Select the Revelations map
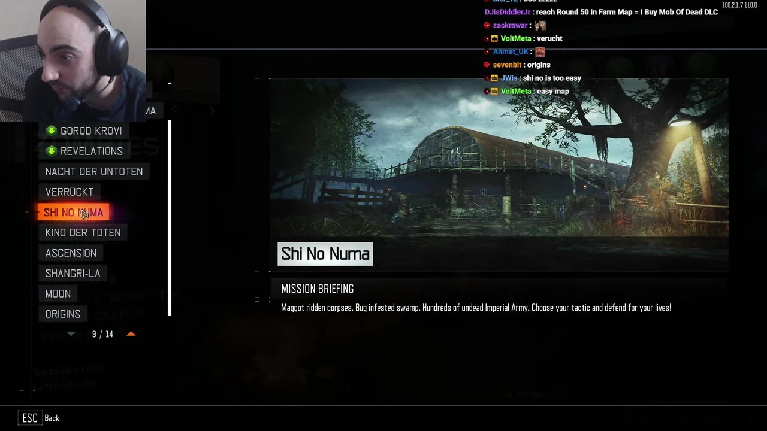This screenshot has width=767, height=431. click(84, 151)
